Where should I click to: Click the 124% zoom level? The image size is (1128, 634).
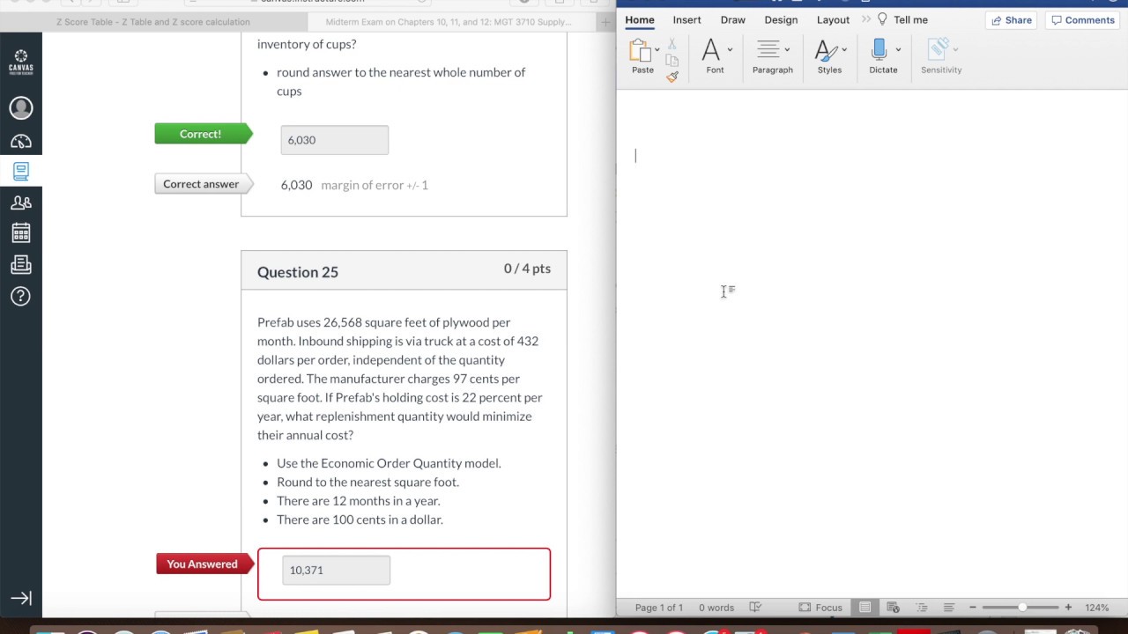click(x=1097, y=608)
